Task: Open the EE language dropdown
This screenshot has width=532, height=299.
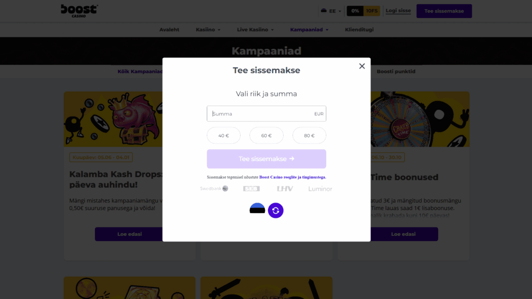Action: point(330,11)
